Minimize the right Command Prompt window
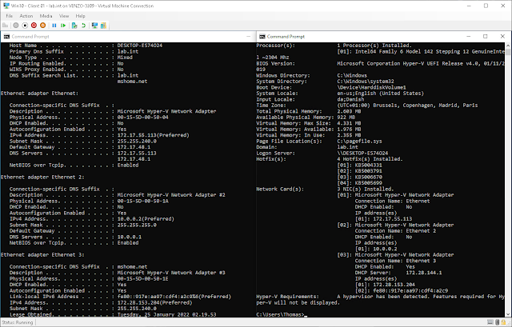This screenshot has height=327, width=512. (x=468, y=37)
